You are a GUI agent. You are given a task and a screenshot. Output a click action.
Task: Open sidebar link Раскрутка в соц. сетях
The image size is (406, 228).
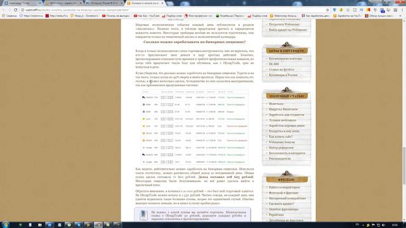[284, 131]
